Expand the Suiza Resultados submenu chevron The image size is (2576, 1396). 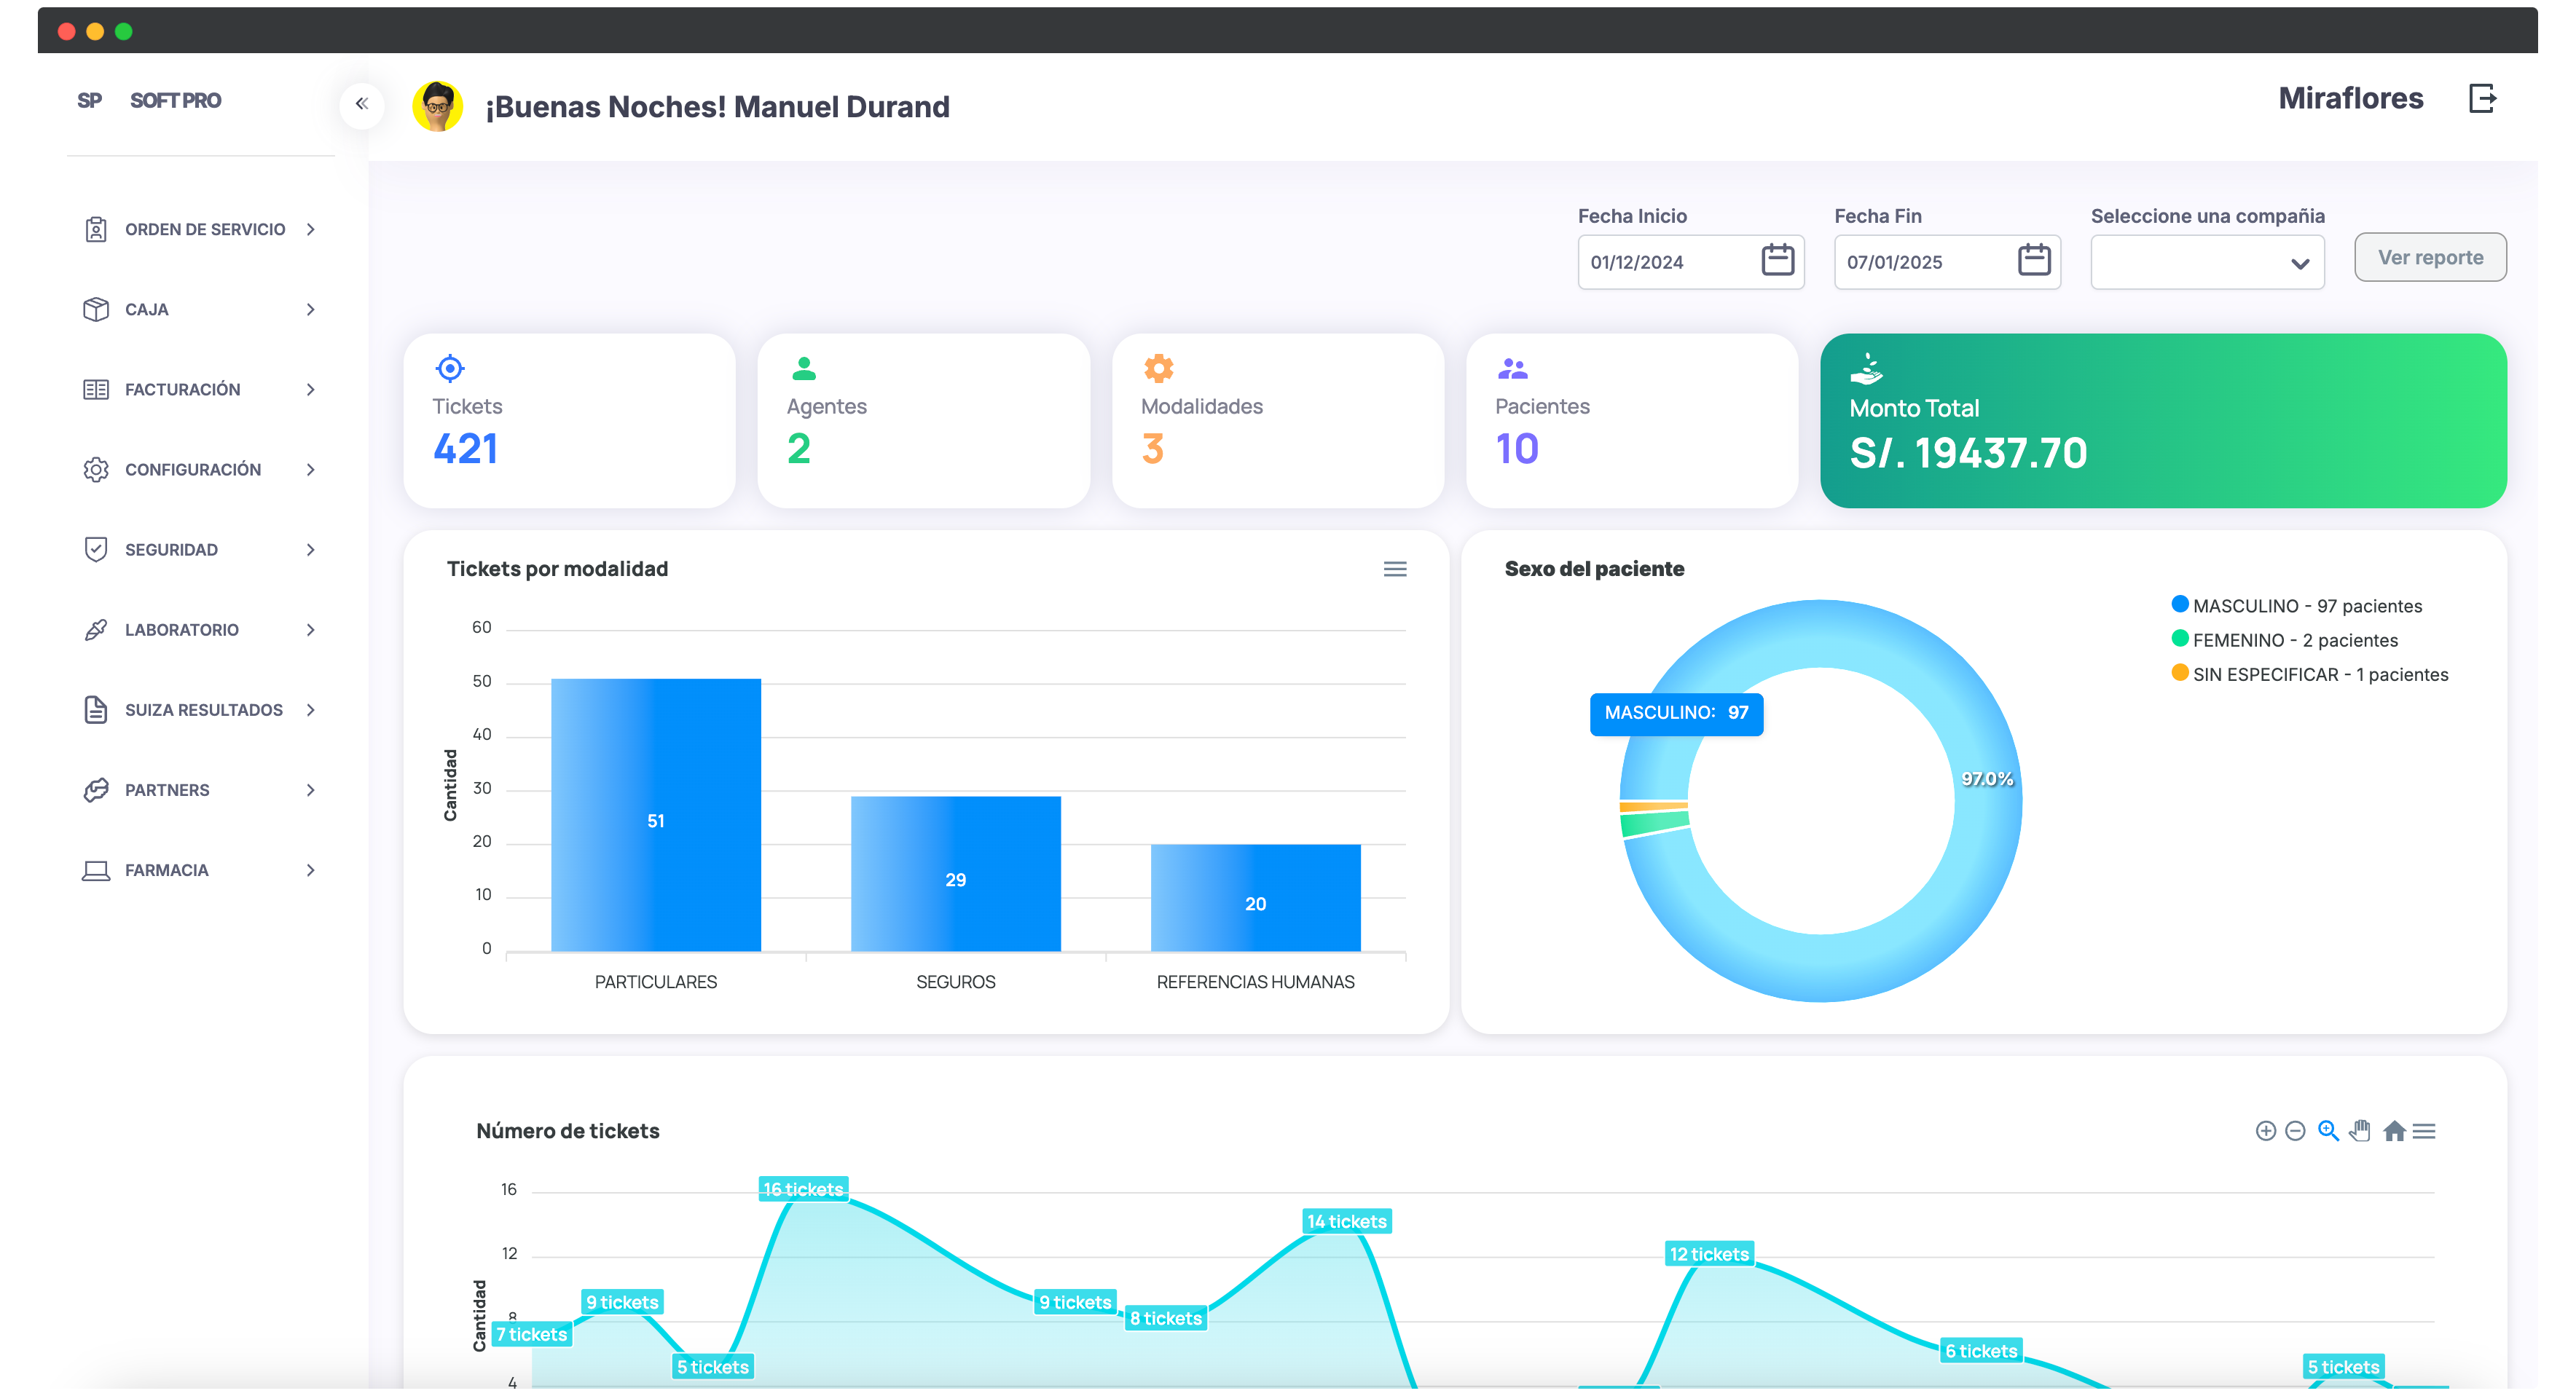pyautogui.click(x=311, y=709)
